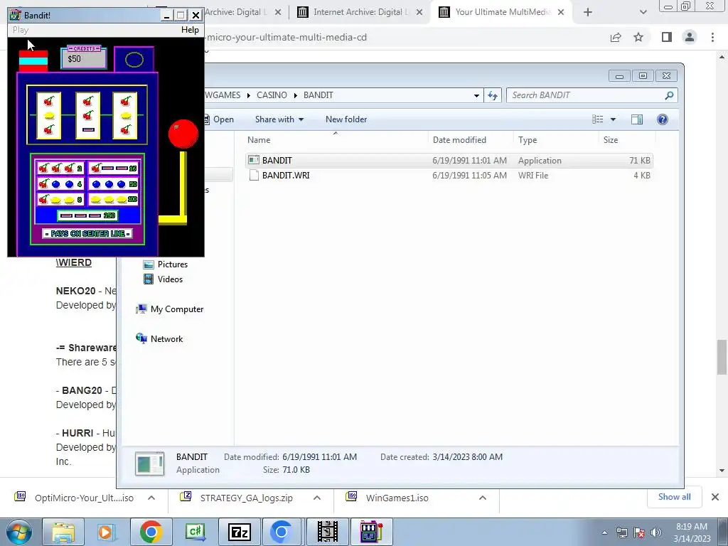Navigate to CASINO in breadcrumb
The image size is (728, 546).
click(272, 95)
